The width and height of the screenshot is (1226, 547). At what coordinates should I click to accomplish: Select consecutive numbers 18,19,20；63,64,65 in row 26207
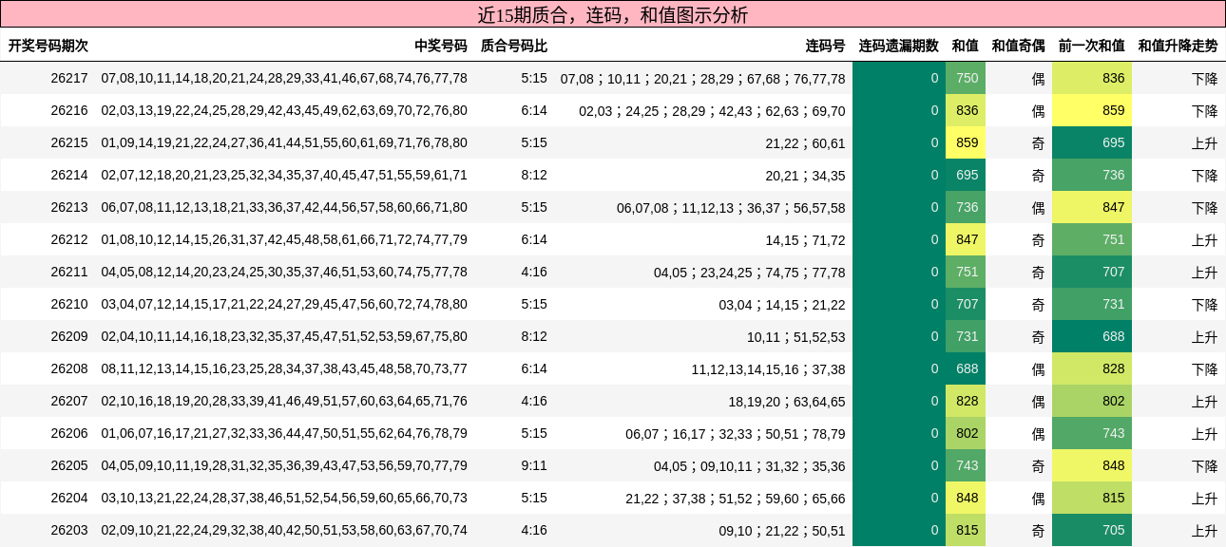pos(787,401)
